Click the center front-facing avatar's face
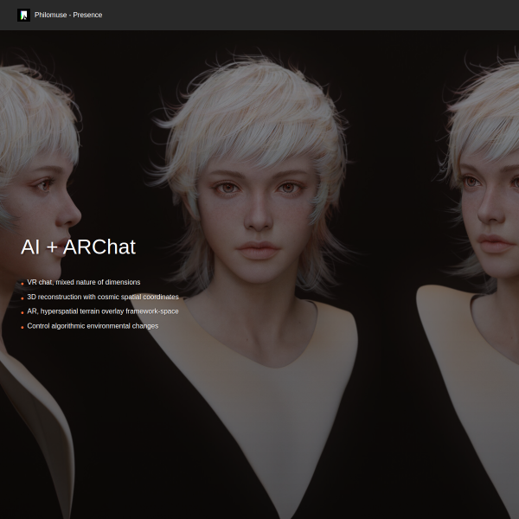 256,212
